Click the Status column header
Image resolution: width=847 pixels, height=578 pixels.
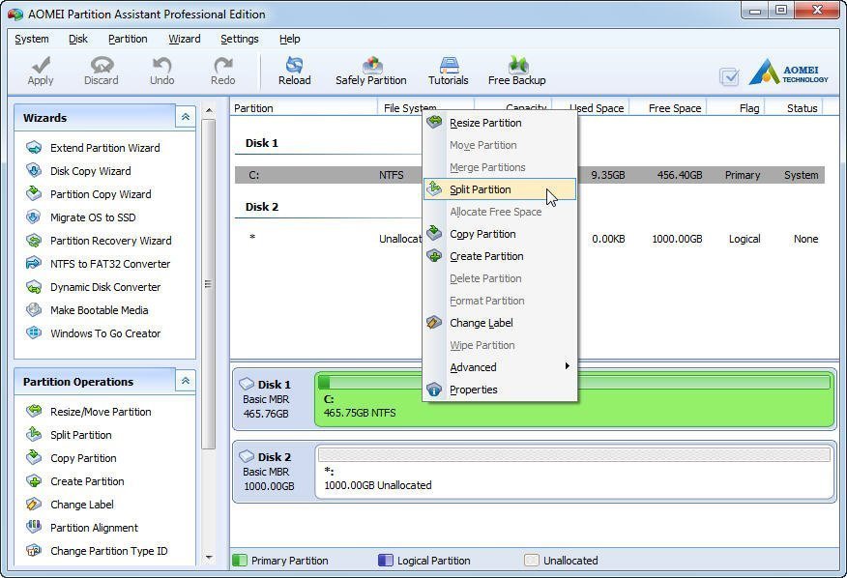tap(796, 108)
